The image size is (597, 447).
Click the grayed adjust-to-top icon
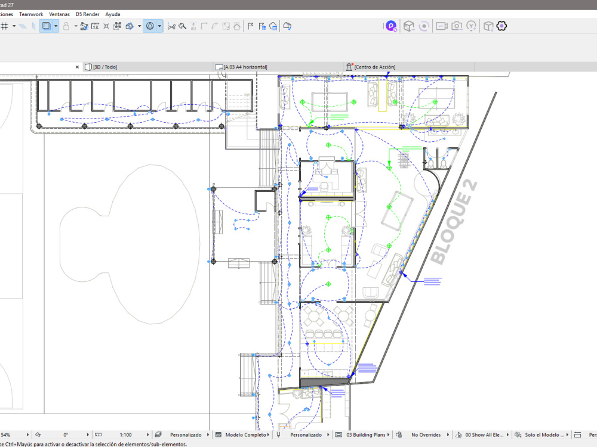click(193, 26)
